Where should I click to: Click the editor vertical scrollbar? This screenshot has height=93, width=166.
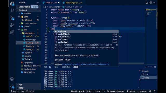point(156,18)
